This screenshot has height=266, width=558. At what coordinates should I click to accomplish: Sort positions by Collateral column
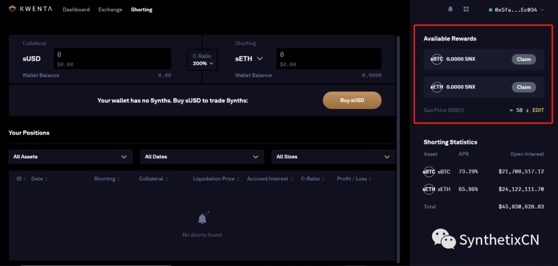(153, 179)
